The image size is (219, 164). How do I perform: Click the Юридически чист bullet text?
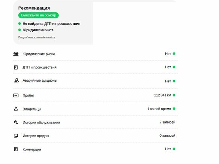[38, 30]
